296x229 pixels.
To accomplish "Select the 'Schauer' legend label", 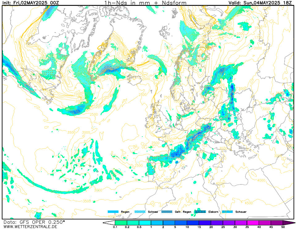I will 241,212.
